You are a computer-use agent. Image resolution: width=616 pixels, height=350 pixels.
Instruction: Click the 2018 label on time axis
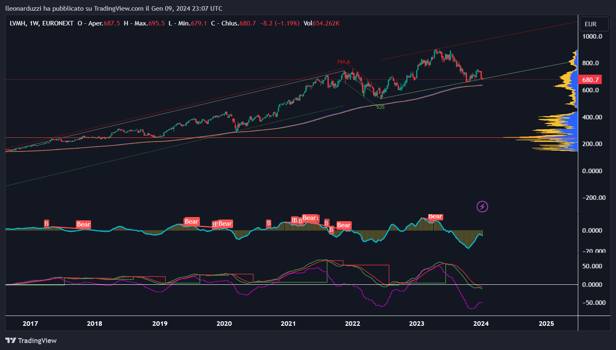(95, 323)
